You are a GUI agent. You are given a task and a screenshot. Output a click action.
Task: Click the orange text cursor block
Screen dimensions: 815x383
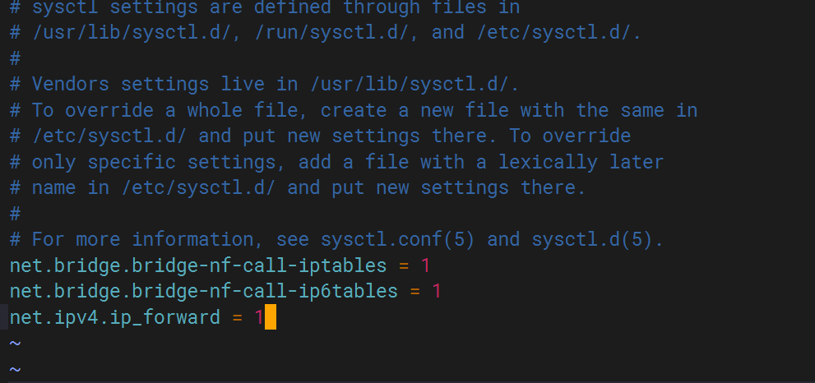tap(270, 317)
